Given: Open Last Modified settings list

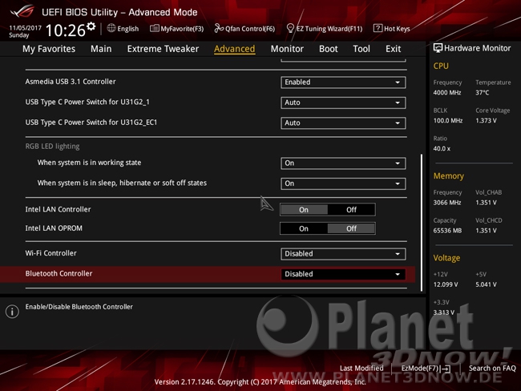Looking at the screenshot, I should pos(361,368).
